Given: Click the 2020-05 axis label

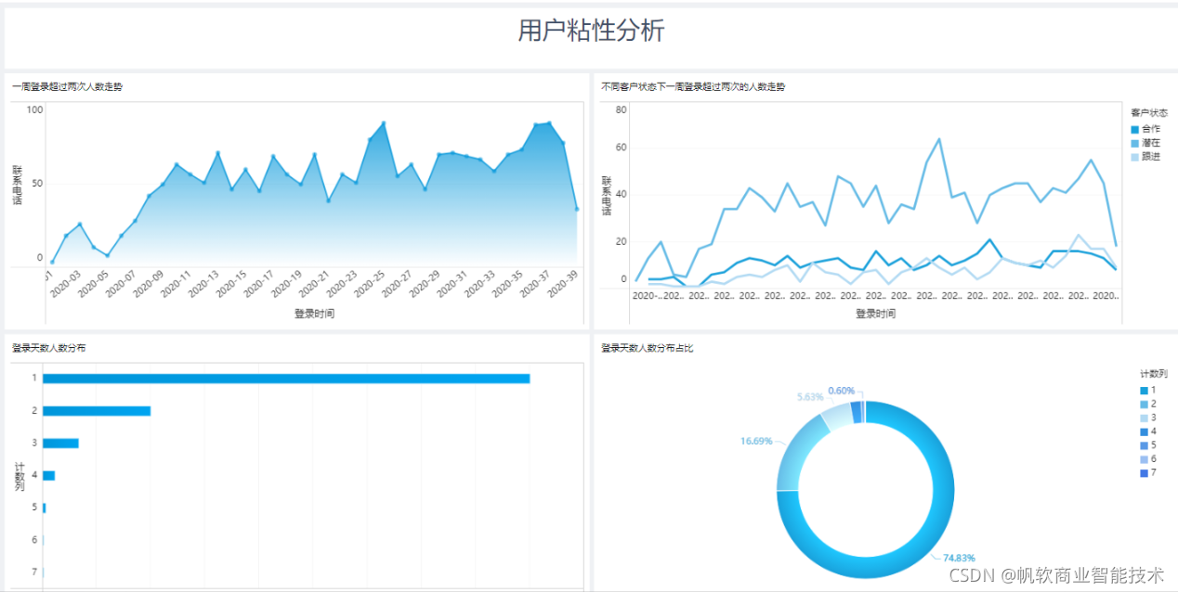Looking at the screenshot, I should click(94, 283).
